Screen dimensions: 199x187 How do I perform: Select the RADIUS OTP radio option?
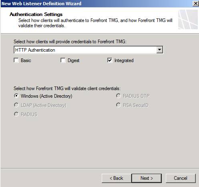pyautogui.click(x=119, y=96)
